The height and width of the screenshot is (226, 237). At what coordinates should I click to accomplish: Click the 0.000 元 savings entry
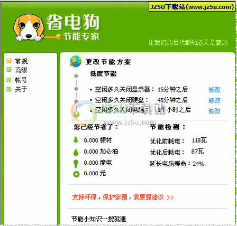[95, 174]
